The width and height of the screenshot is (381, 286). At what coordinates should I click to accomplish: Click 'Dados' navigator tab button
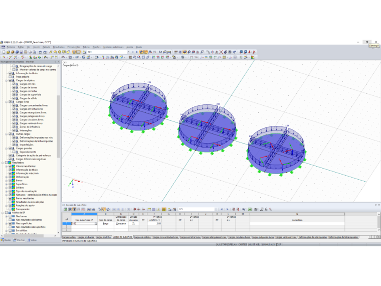(7, 240)
